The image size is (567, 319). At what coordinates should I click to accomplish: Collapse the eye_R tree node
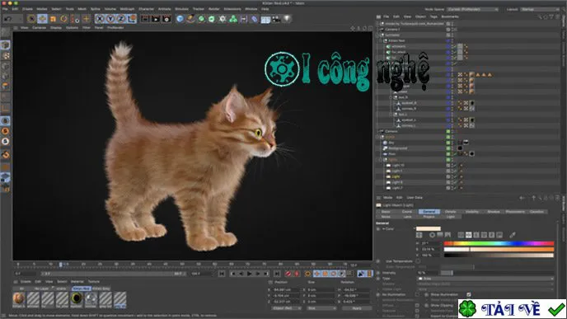391,97
